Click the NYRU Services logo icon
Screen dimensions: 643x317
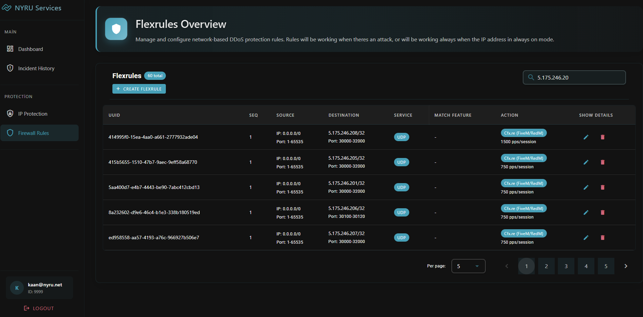click(x=7, y=8)
